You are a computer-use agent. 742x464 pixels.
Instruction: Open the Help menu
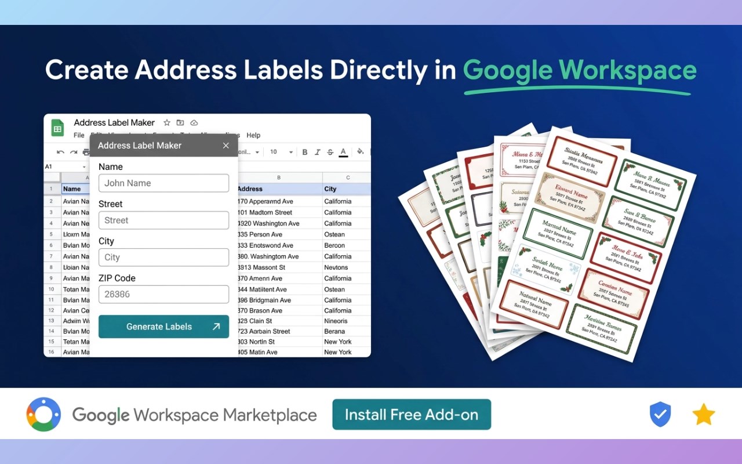pyautogui.click(x=253, y=135)
